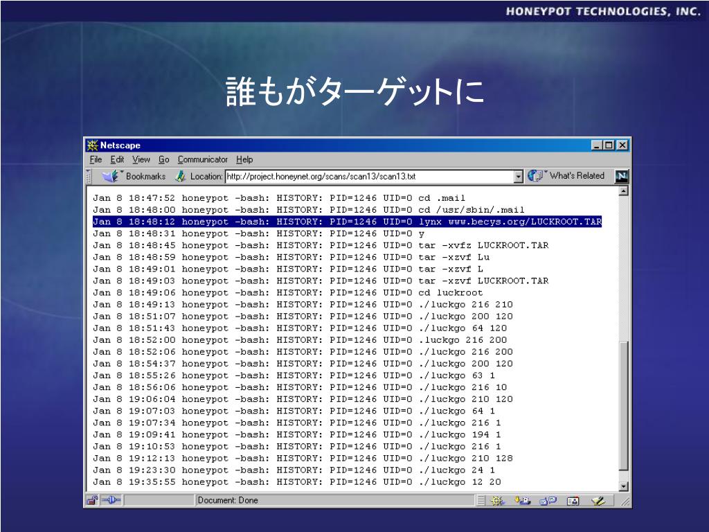Click the 'Document: Done' status text

pyautogui.click(x=227, y=500)
